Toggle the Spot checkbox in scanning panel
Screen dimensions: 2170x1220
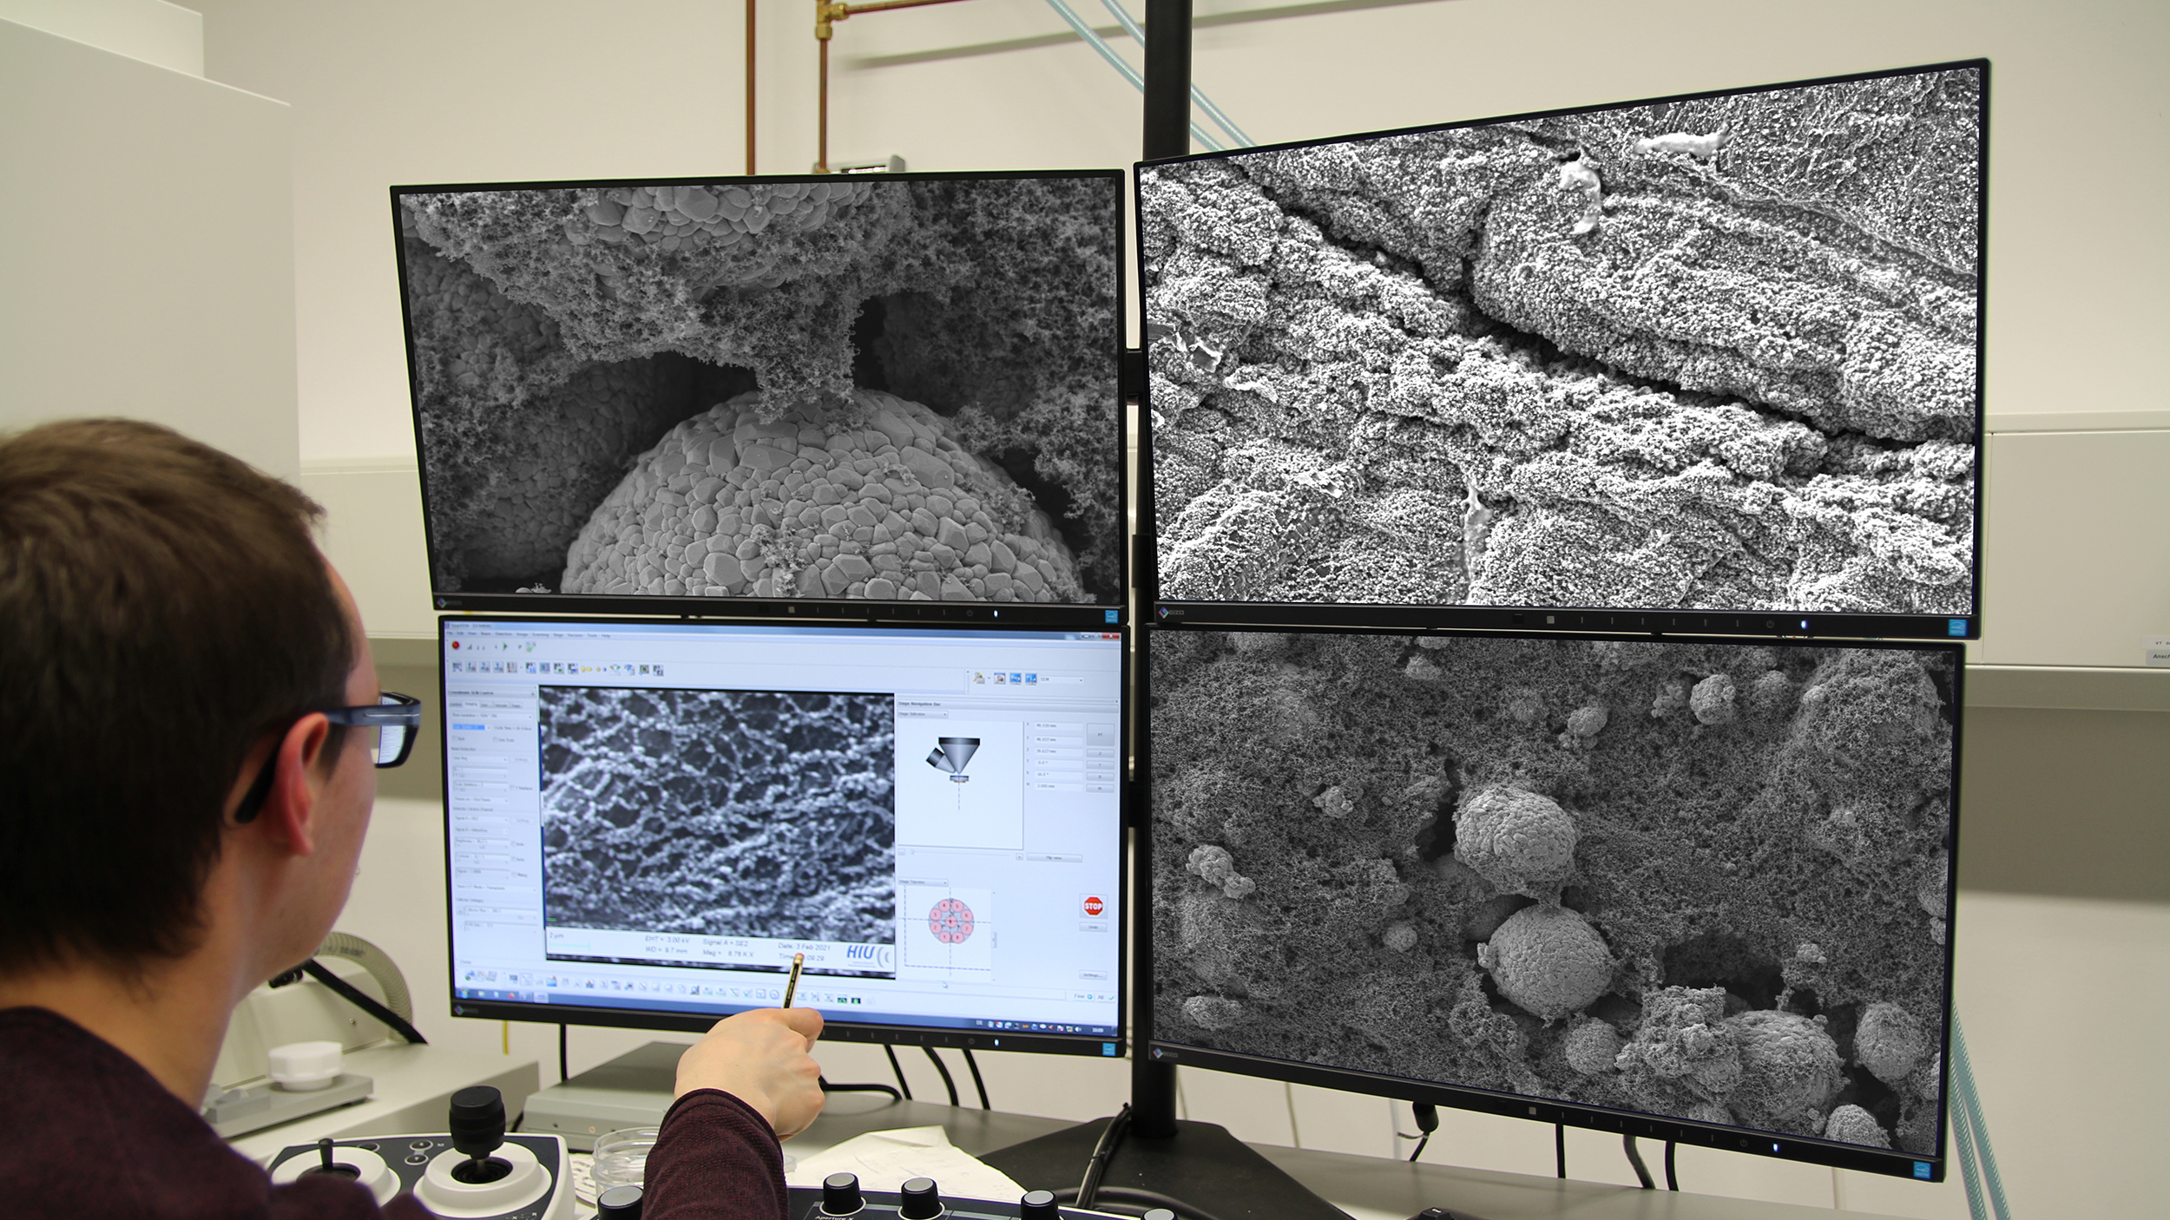[454, 738]
